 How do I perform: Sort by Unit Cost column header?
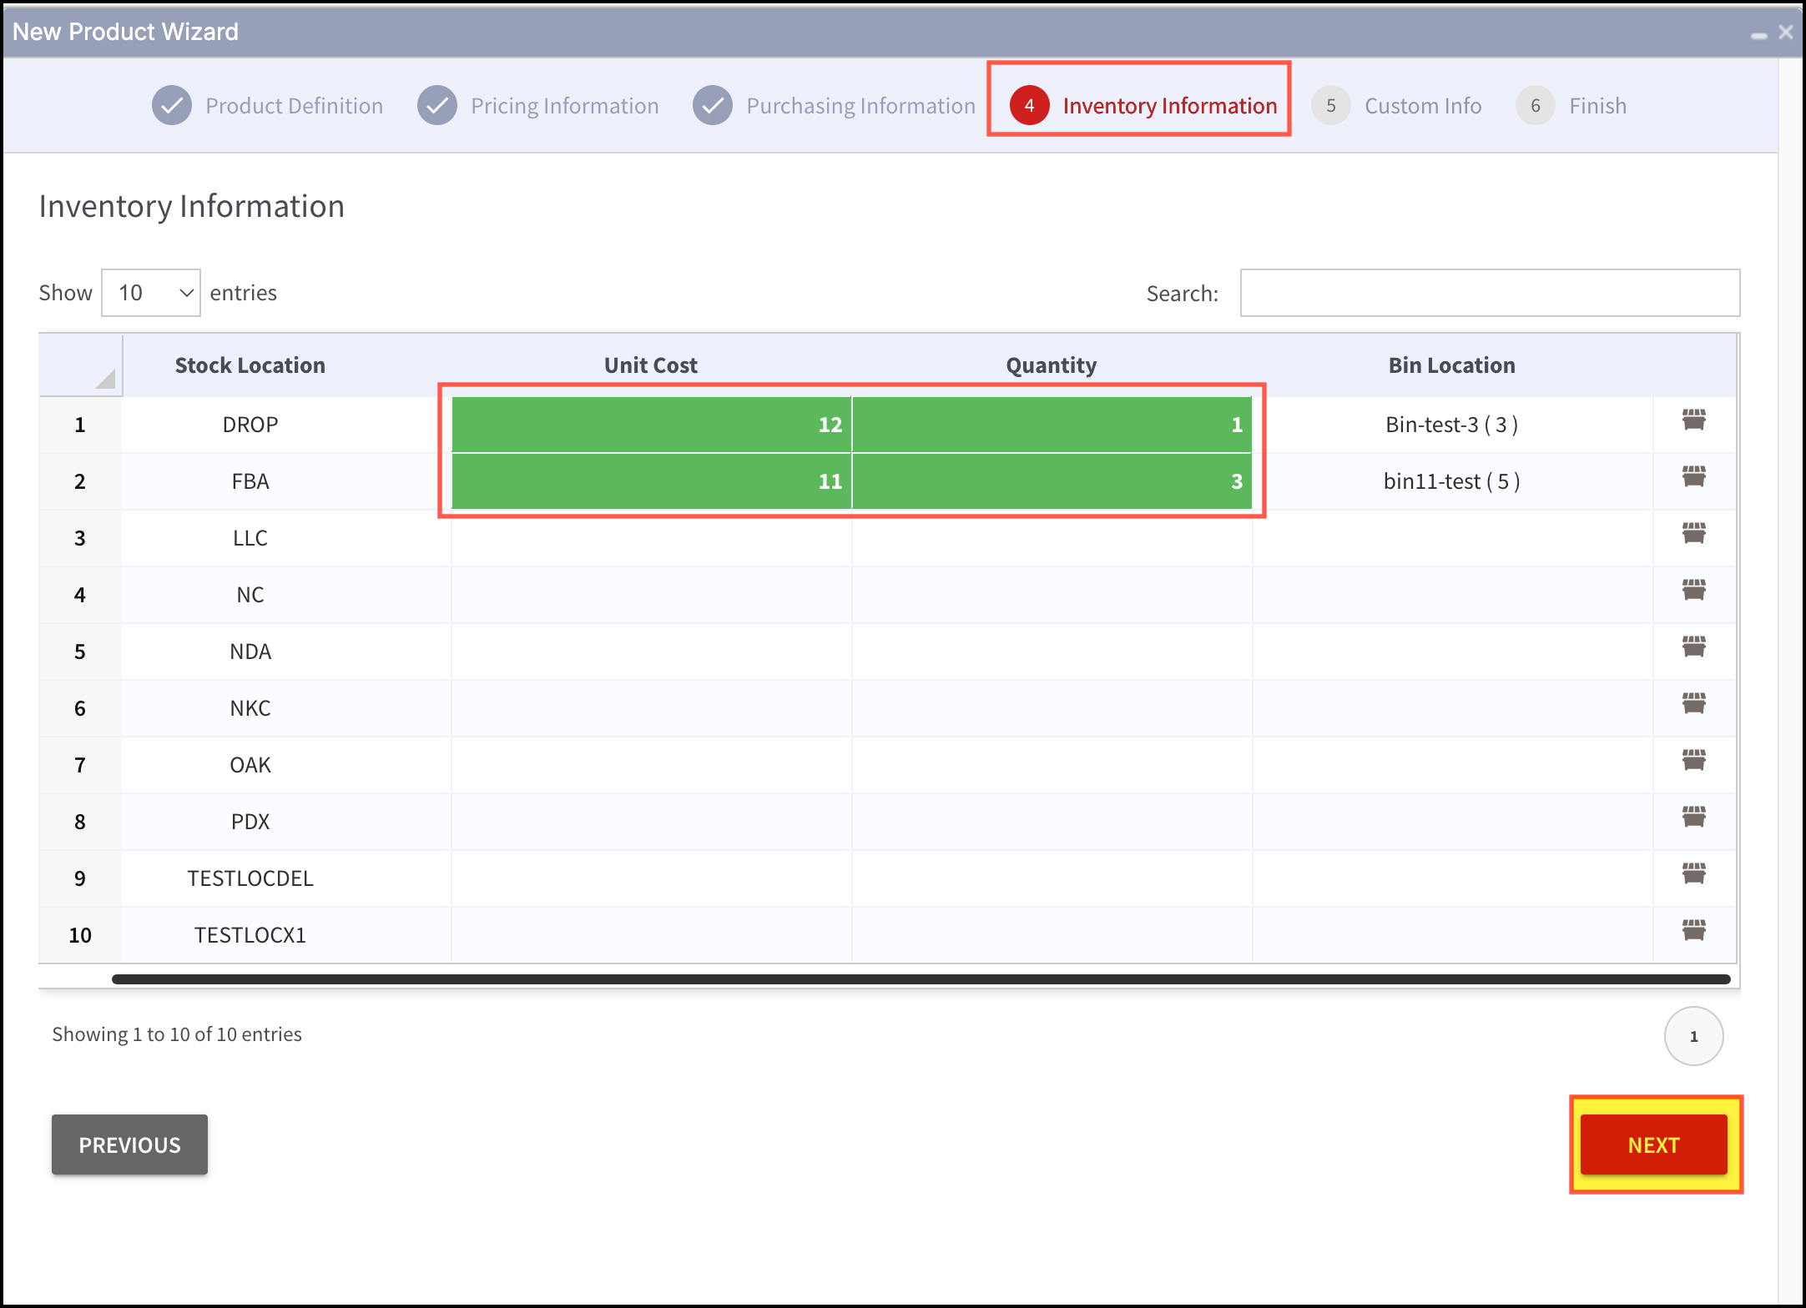pyautogui.click(x=651, y=365)
